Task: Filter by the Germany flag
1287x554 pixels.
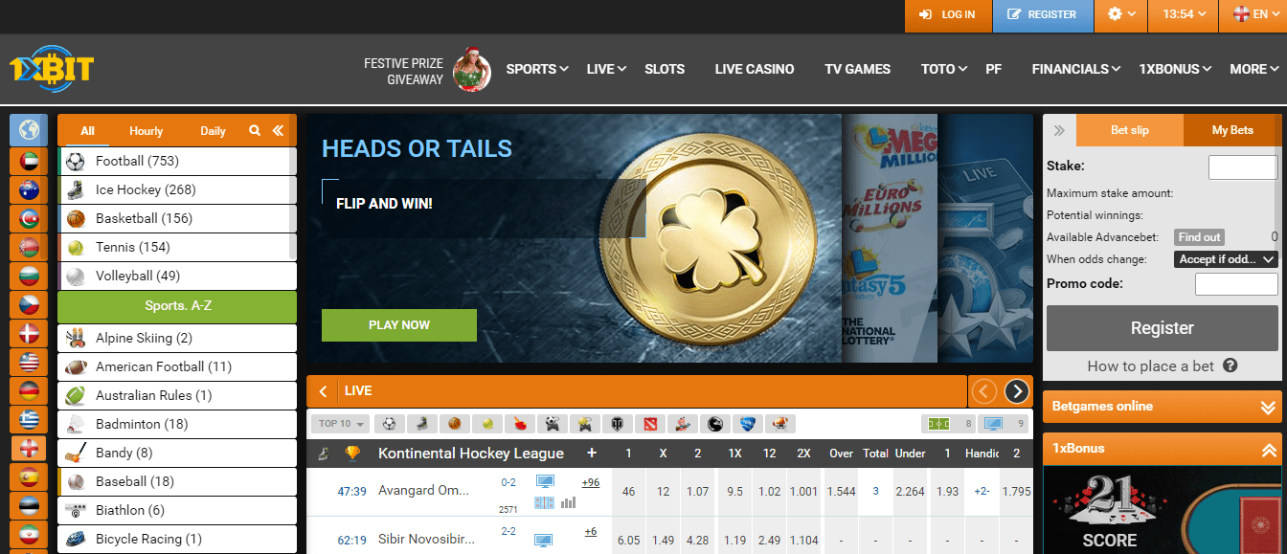Action: [29, 390]
